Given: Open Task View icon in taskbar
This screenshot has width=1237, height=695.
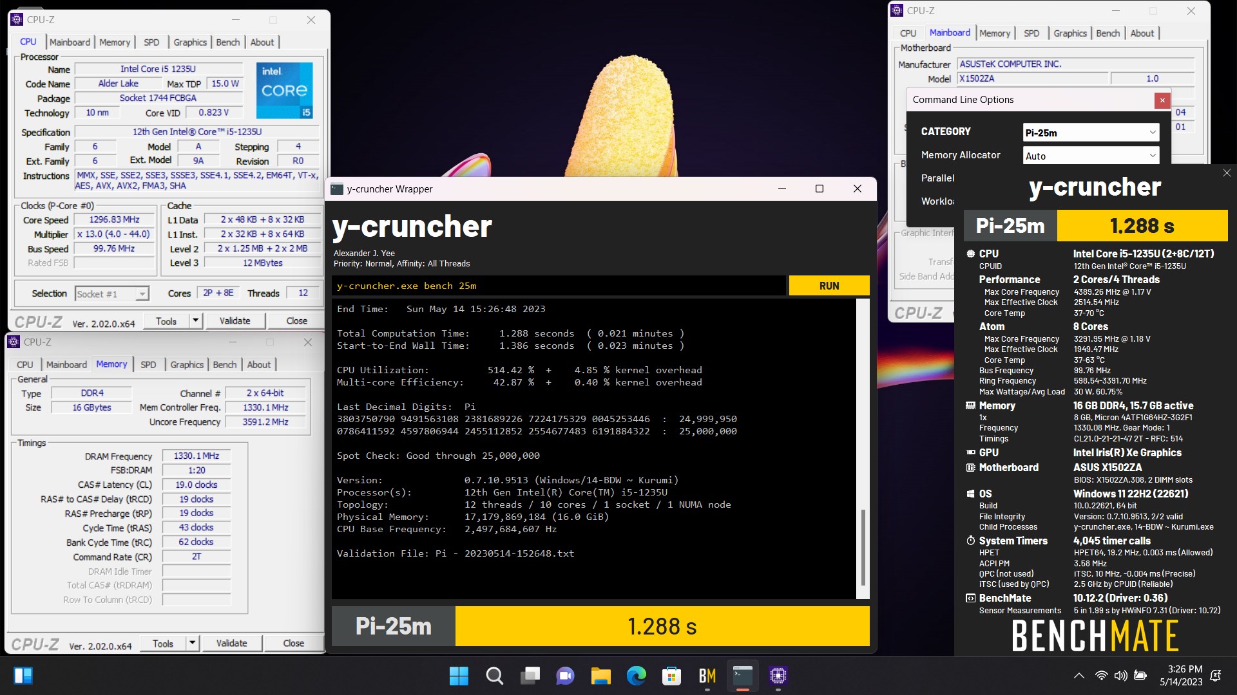Looking at the screenshot, I should tap(530, 676).
